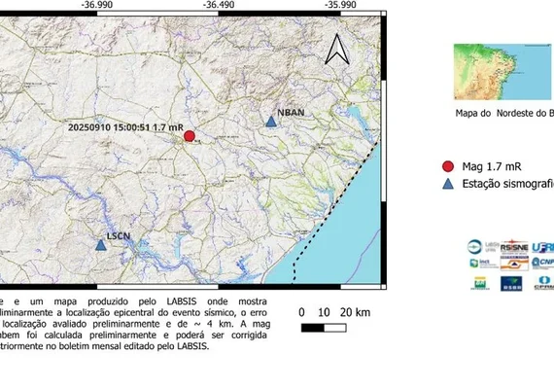Click the 'Mapa do Nordeste do B' caption
The height and width of the screenshot is (389, 554).
click(x=504, y=113)
